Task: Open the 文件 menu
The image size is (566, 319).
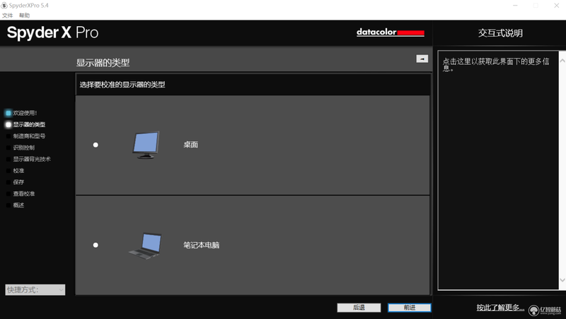Action: pos(7,16)
